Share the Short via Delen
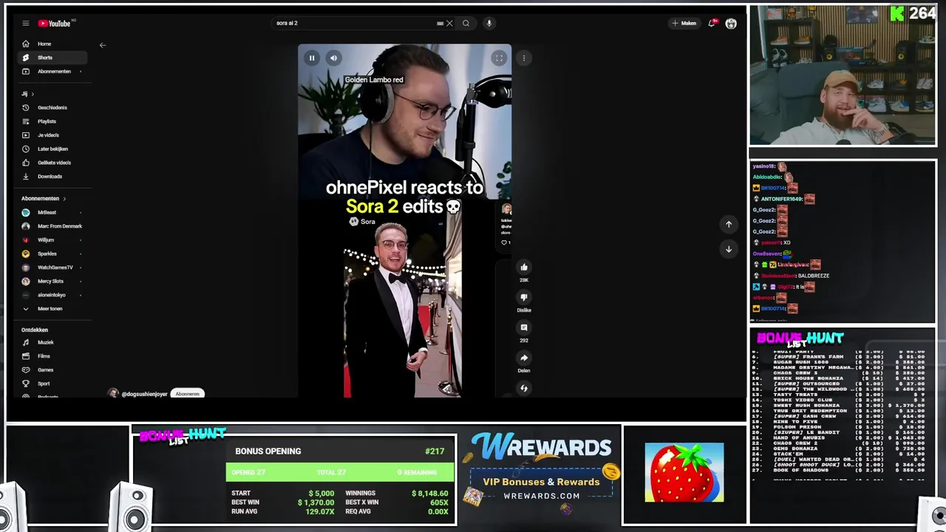946x532 pixels. pyautogui.click(x=524, y=358)
